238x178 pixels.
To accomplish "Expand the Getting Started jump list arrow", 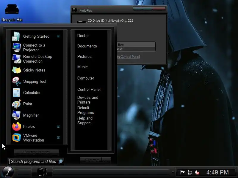I will click(58, 36).
